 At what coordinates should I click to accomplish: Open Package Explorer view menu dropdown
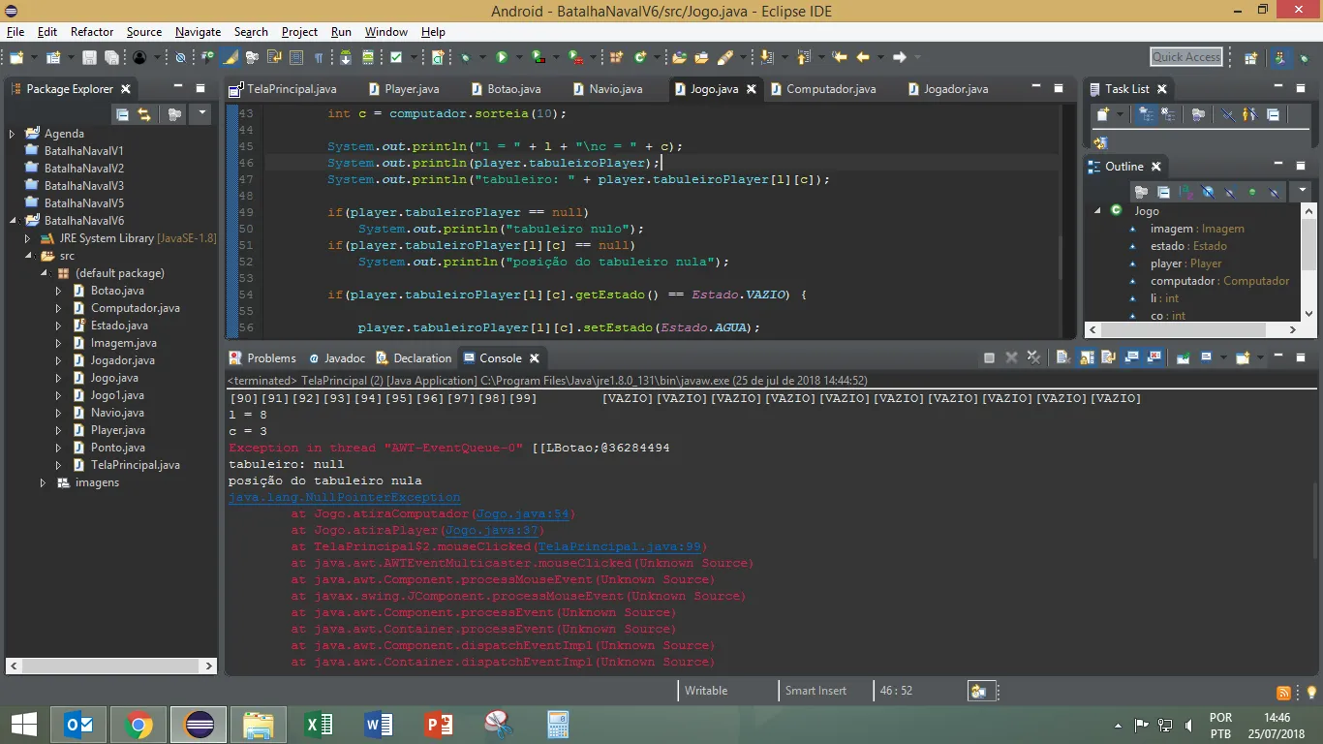201,114
